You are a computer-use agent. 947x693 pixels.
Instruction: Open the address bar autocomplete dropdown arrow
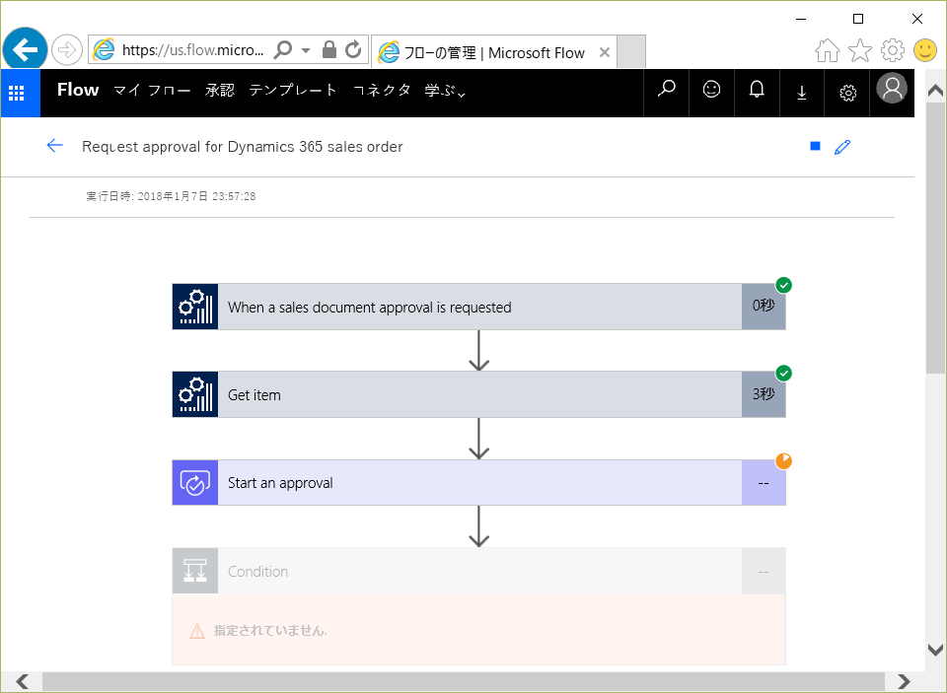[x=306, y=50]
